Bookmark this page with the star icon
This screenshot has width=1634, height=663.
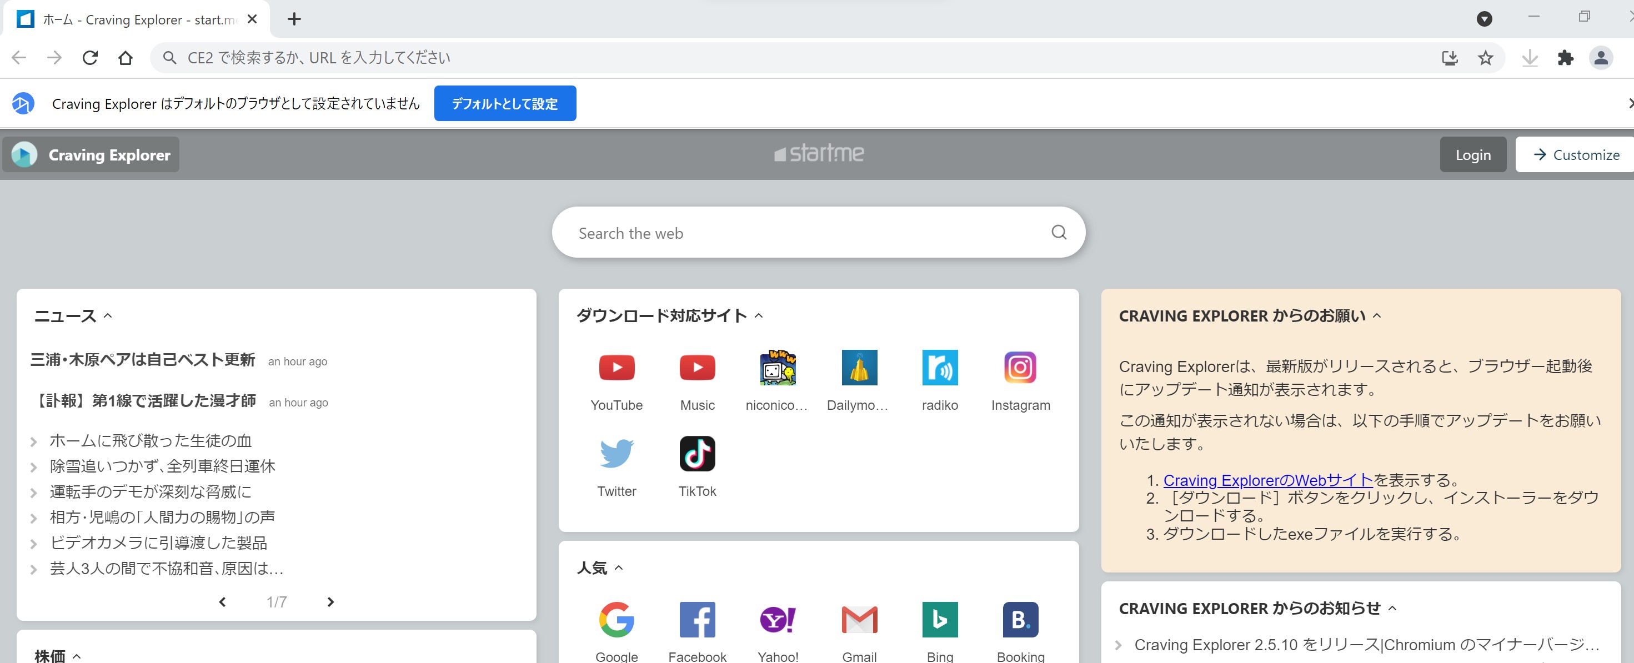click(1485, 58)
